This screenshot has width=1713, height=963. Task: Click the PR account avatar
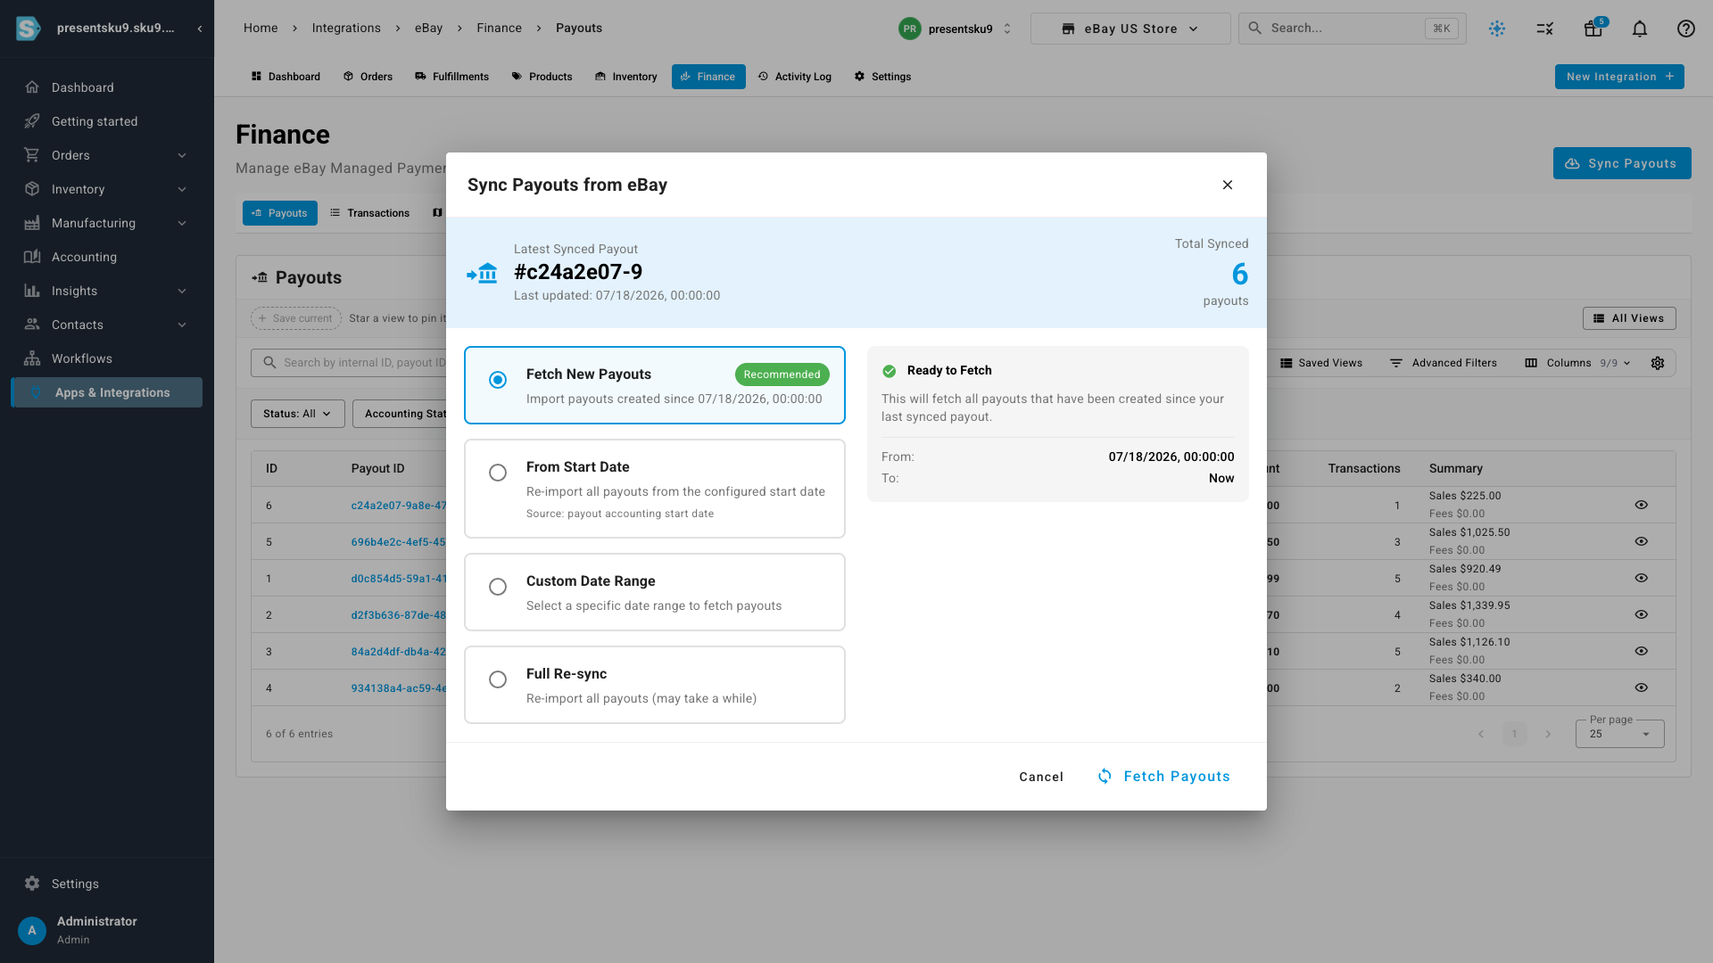click(x=909, y=29)
